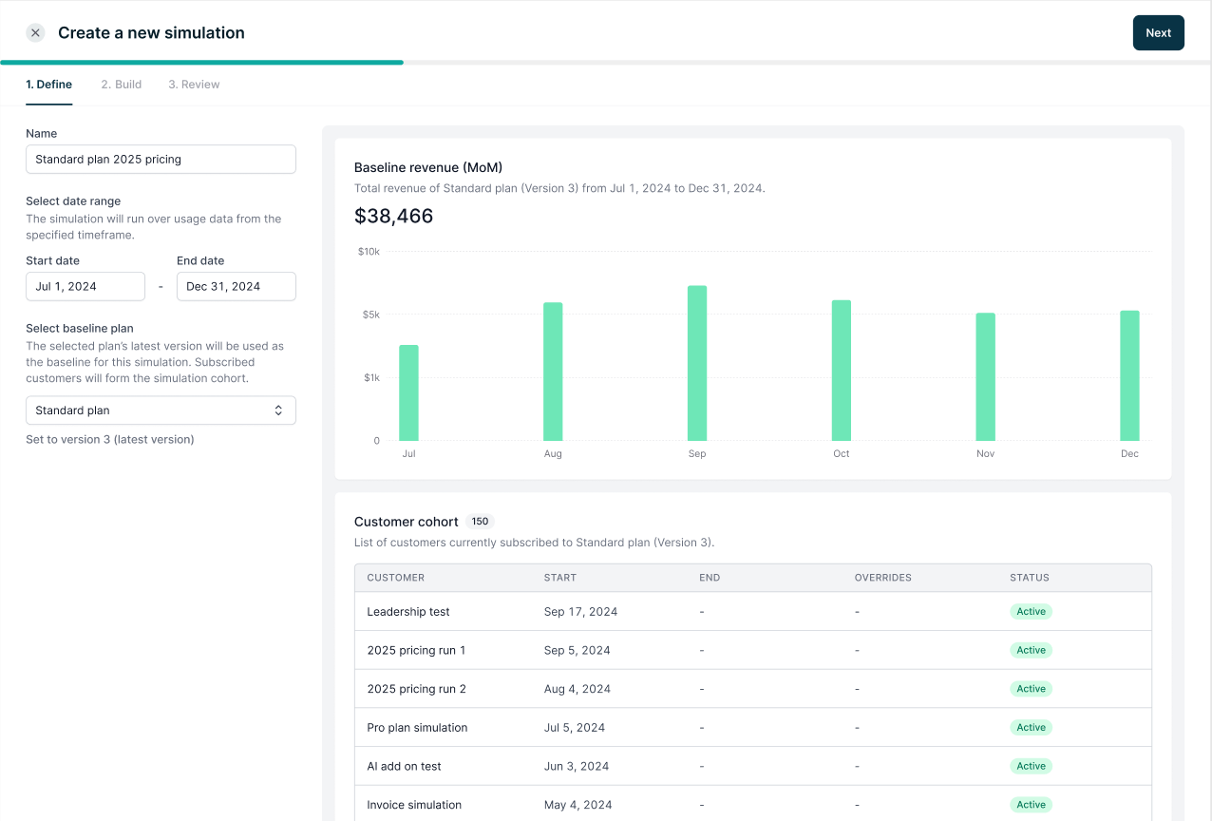Click the July revenue bar in chart

coord(408,392)
